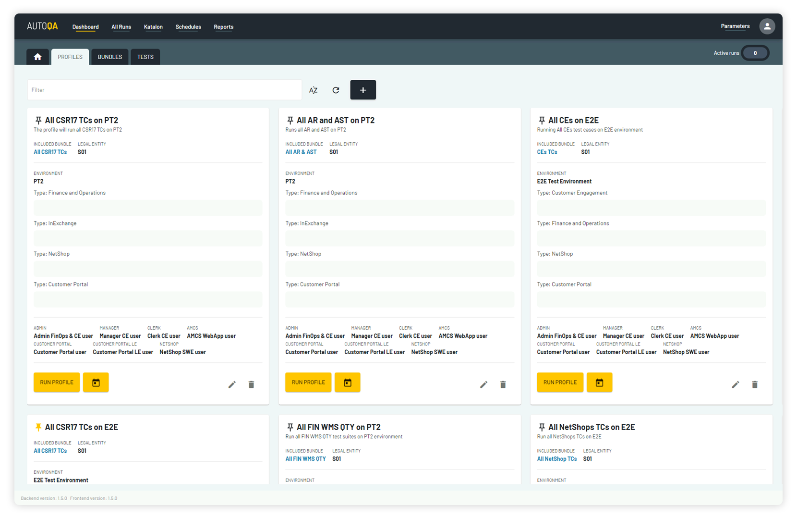
Task: Edit the All AR and AST on PT2 profile
Action: point(483,384)
